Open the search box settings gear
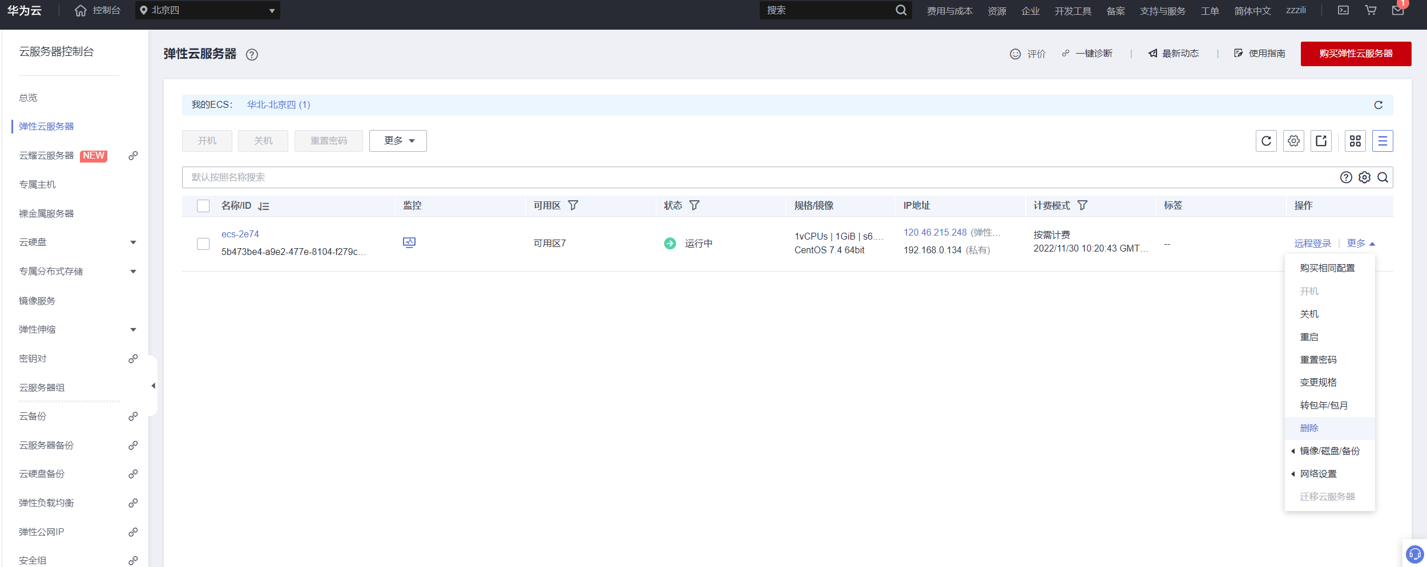The width and height of the screenshot is (1427, 567). (x=1364, y=177)
